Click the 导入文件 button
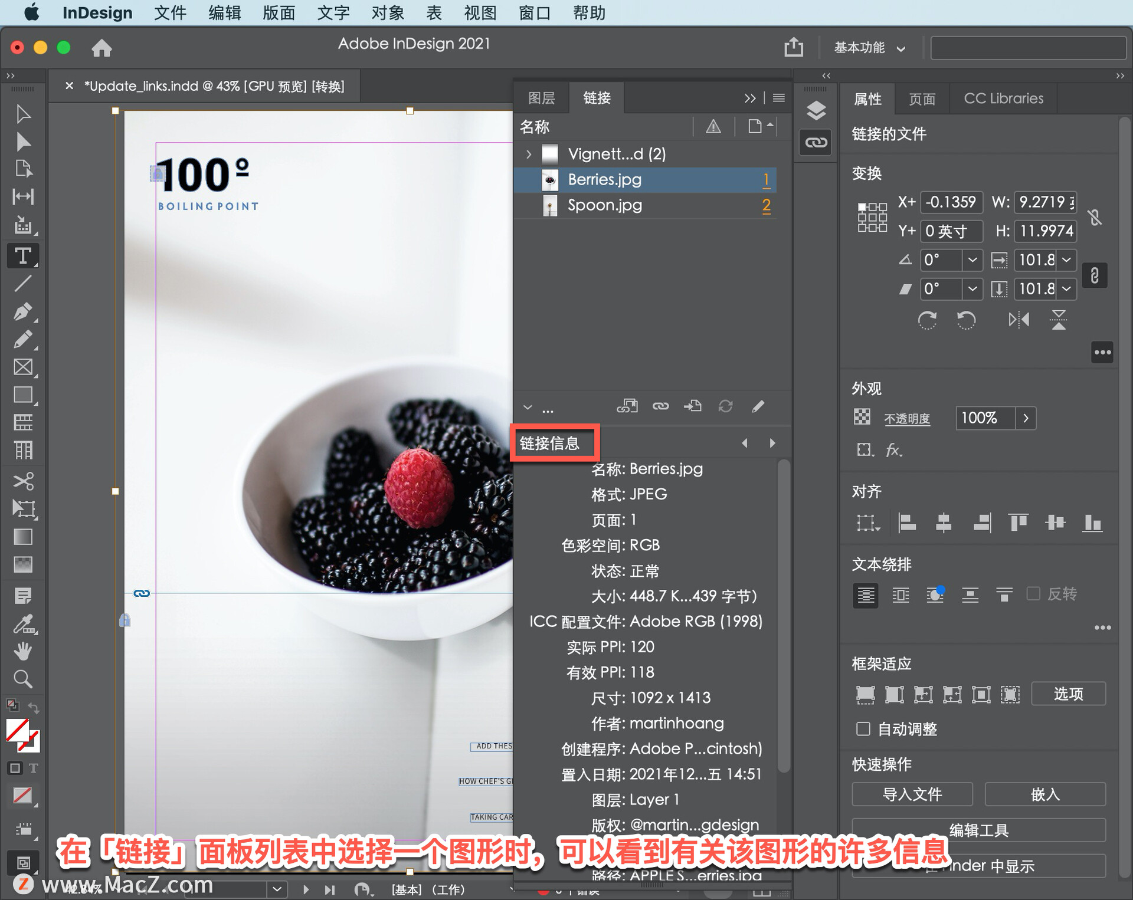Screen dimensions: 1133x900 tap(912, 794)
